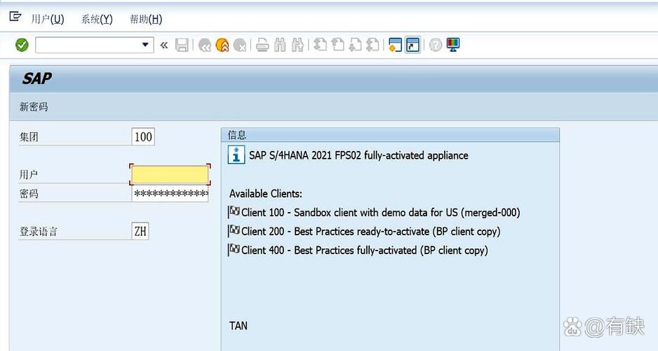Click the grey Help question-mark icon
The height and width of the screenshot is (351, 658).
(436, 44)
